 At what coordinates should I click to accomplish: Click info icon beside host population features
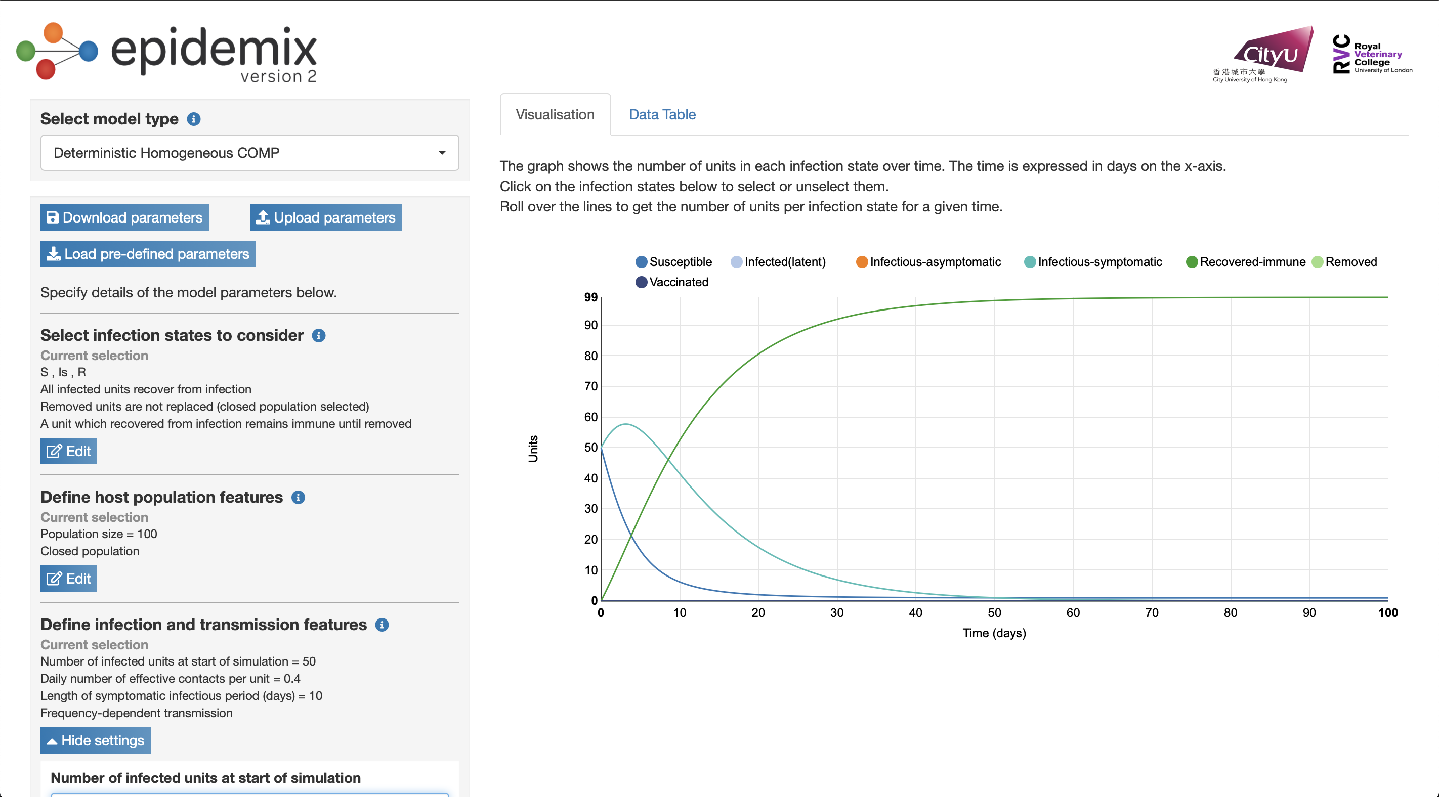(299, 497)
